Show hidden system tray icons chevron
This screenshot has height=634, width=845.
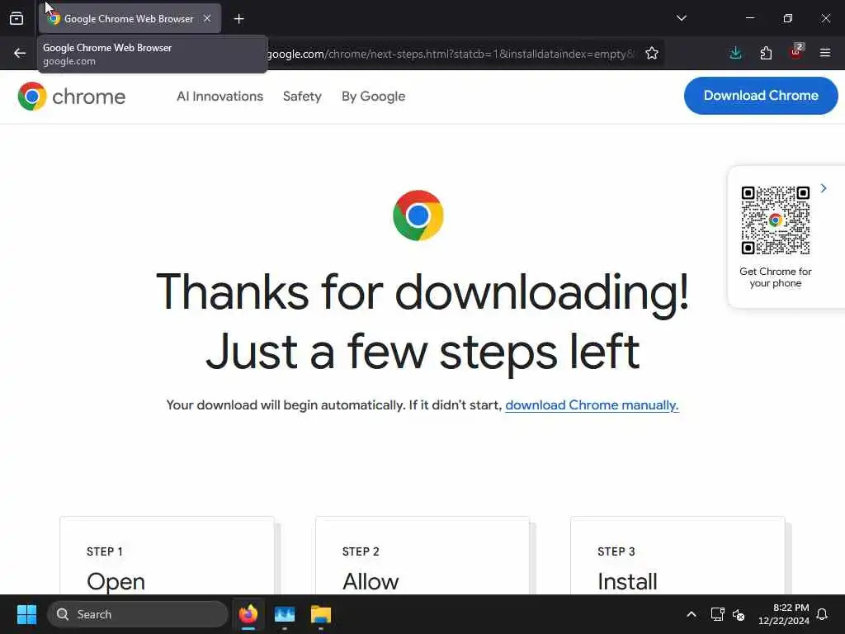(691, 614)
